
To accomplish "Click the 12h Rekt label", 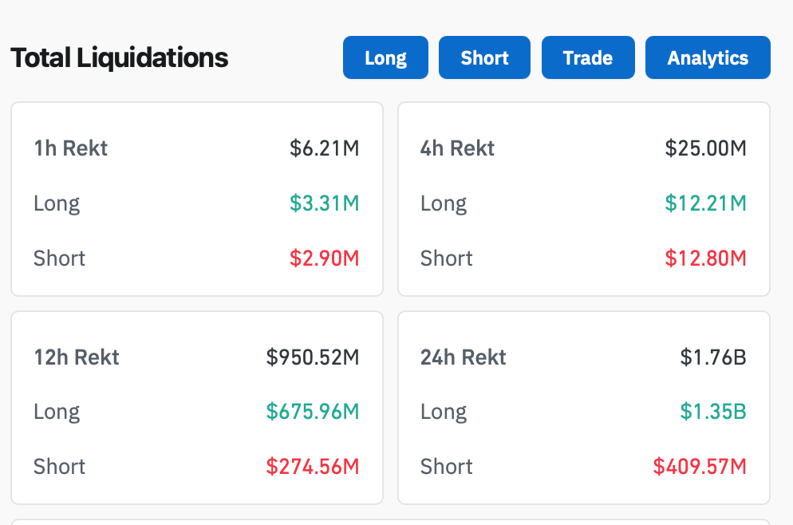I will [x=76, y=357].
